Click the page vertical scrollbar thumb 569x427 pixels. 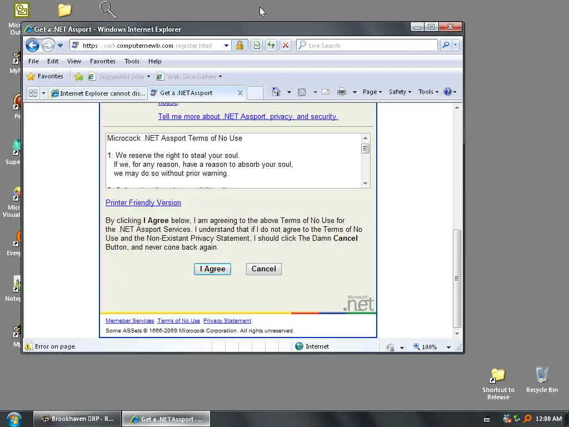click(x=457, y=279)
